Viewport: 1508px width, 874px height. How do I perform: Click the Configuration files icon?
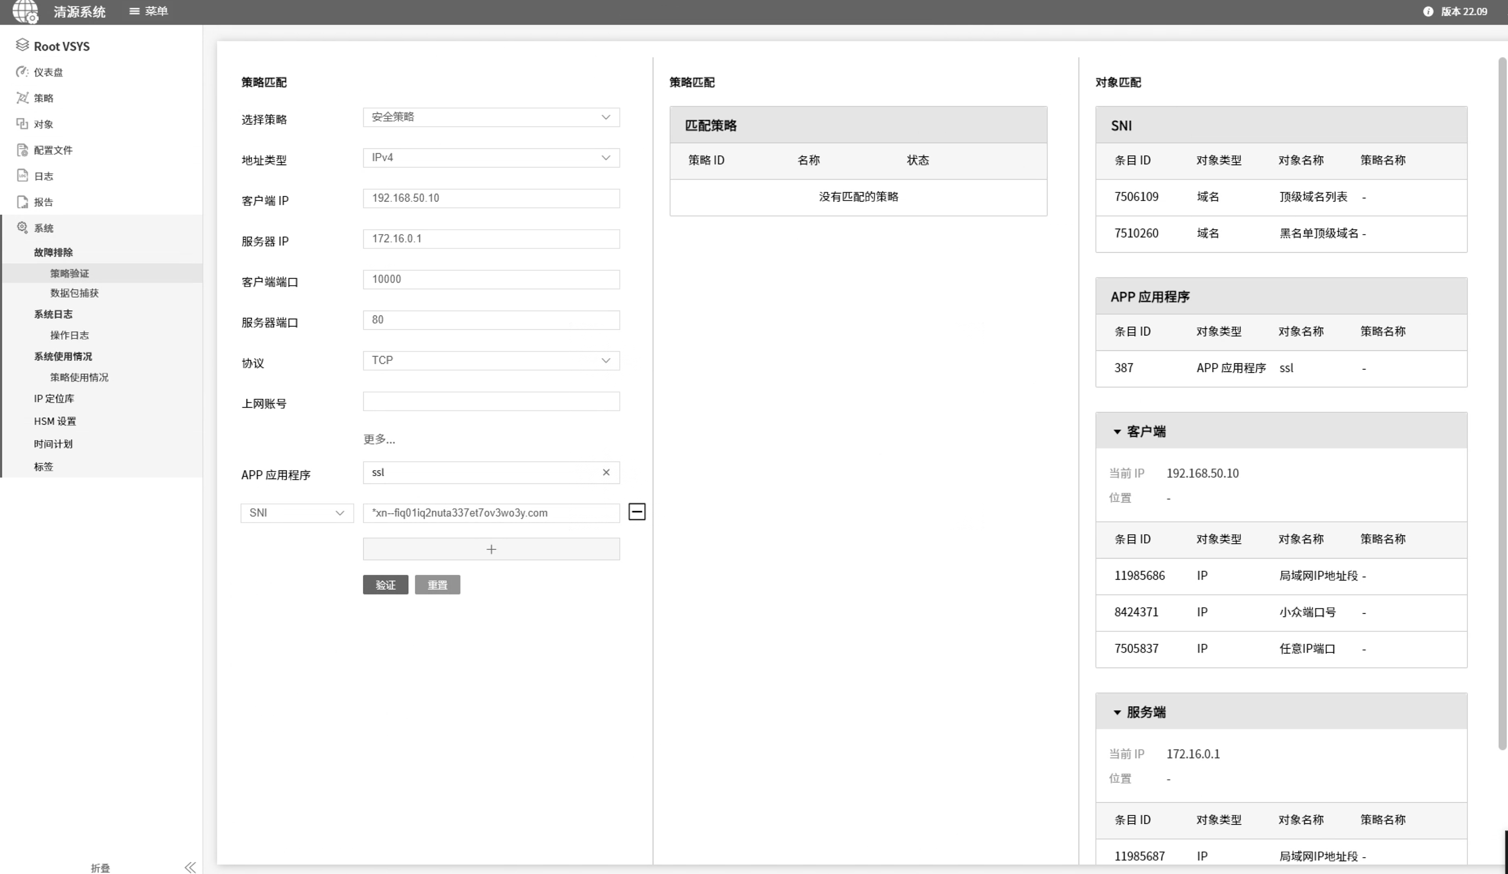tap(22, 150)
